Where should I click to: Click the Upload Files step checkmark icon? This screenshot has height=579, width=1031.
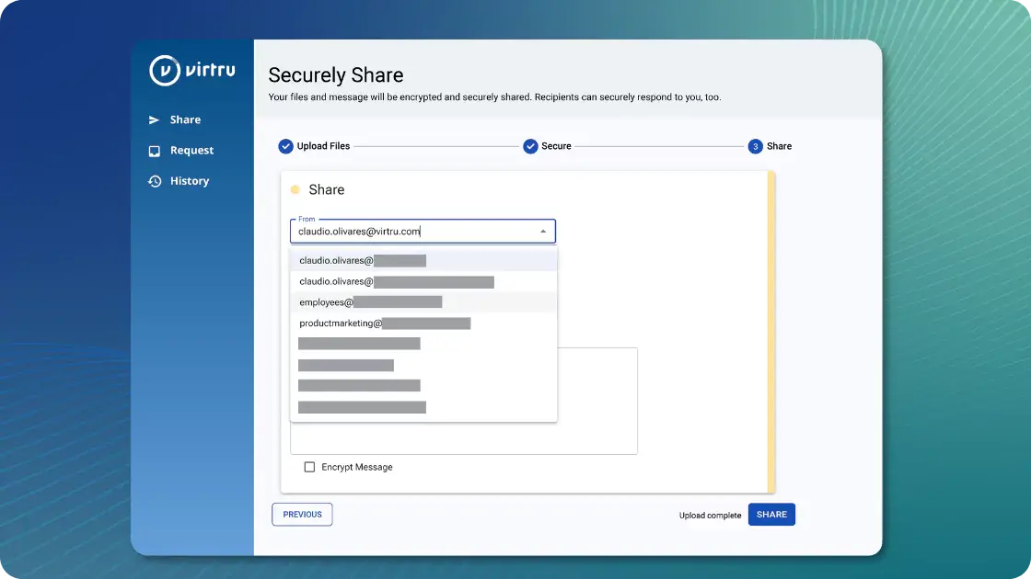[285, 146]
